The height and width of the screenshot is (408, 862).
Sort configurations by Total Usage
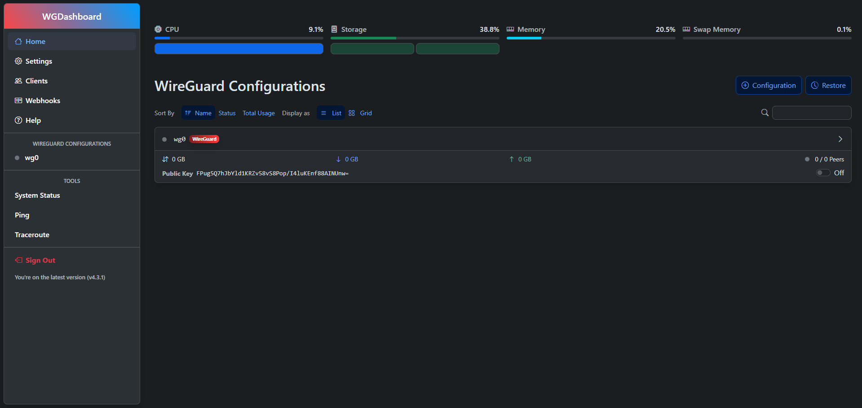259,113
